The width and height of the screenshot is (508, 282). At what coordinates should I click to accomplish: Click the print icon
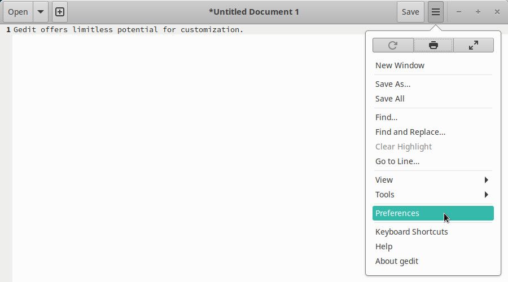point(433,45)
